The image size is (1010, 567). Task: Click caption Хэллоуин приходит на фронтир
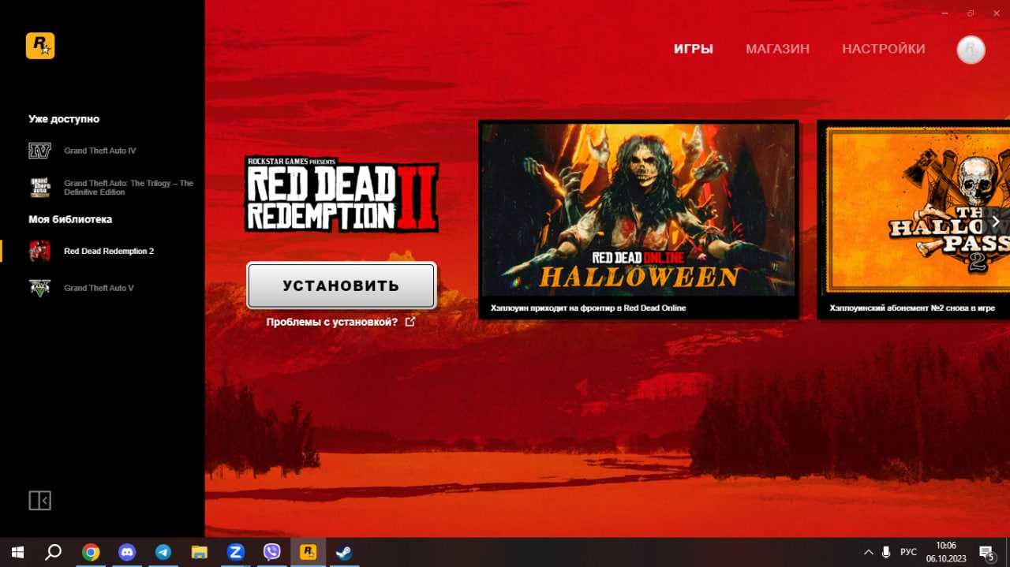coord(588,308)
